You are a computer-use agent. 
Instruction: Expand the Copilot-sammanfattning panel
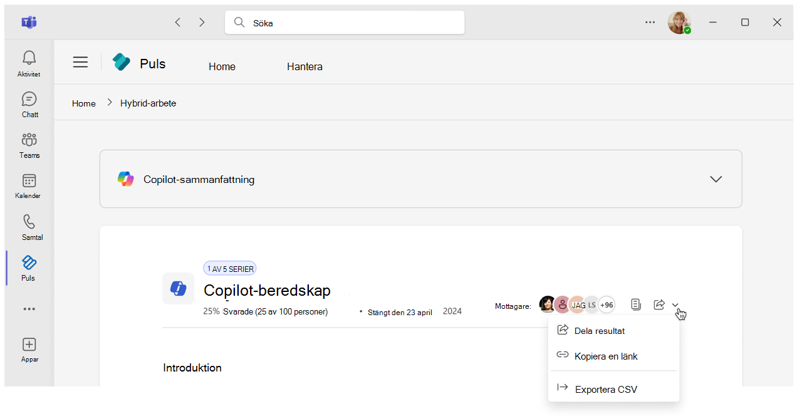tap(716, 179)
